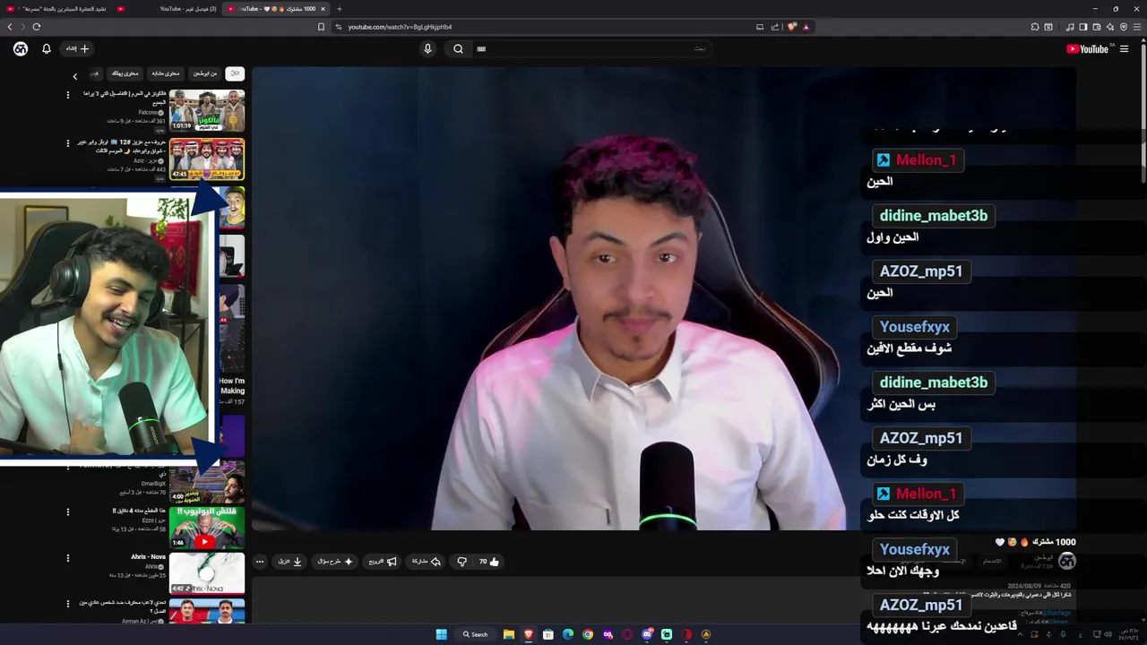Screen dimensions: 1147x645
Task: Open the 4:00 OmarBigX video thumbnail
Action: (207, 482)
